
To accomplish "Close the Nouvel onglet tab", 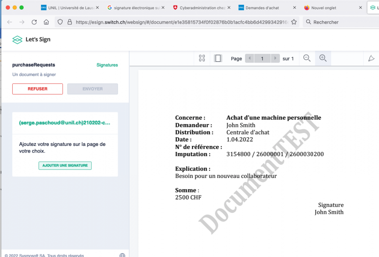I will [x=360, y=8].
